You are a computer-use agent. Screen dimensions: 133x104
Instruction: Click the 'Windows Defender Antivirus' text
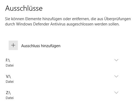[41, 24]
